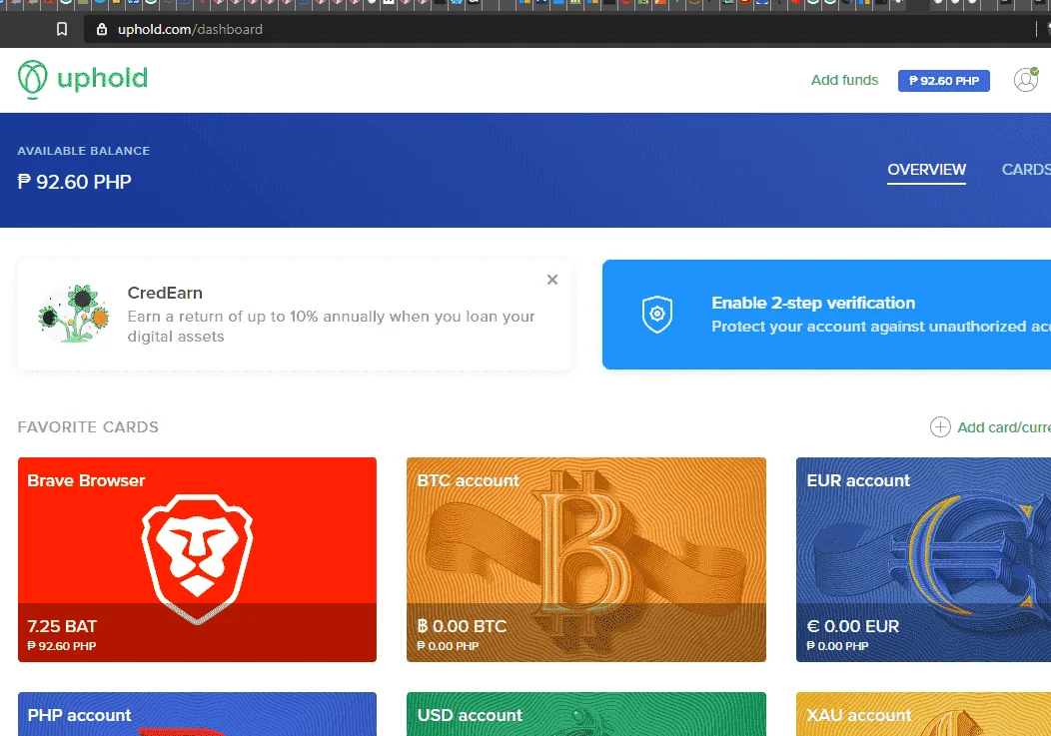Click the ₿ 0.00 BTC balance text
The width and height of the screenshot is (1051, 736).
coord(462,626)
